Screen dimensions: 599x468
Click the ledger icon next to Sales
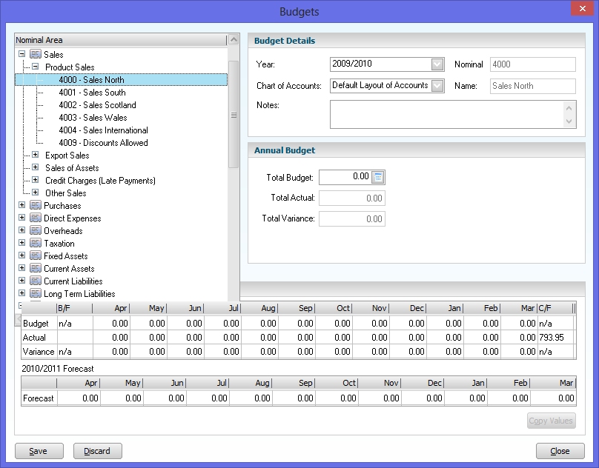pos(36,54)
